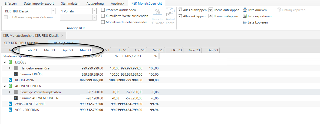Collapse the AUFWENDUNGEN section

coord(5,86)
